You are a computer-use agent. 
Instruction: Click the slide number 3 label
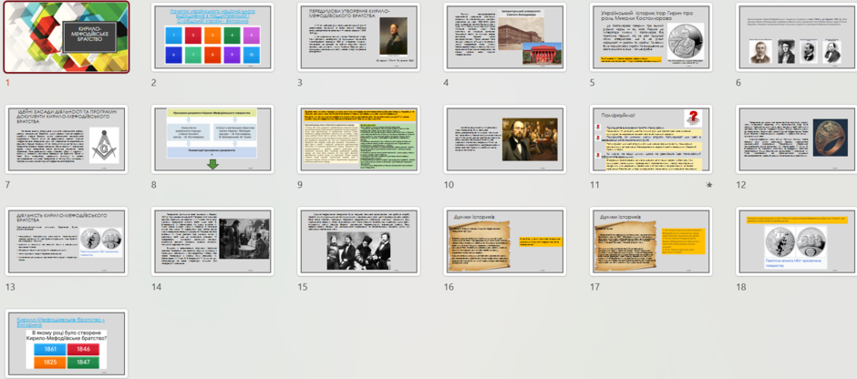[300, 83]
